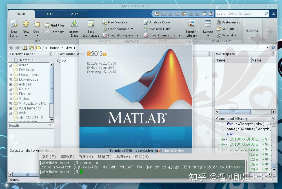Expand the eclipse folder in Current Folder
The image size is (282, 189).
click(x=10, y=84)
